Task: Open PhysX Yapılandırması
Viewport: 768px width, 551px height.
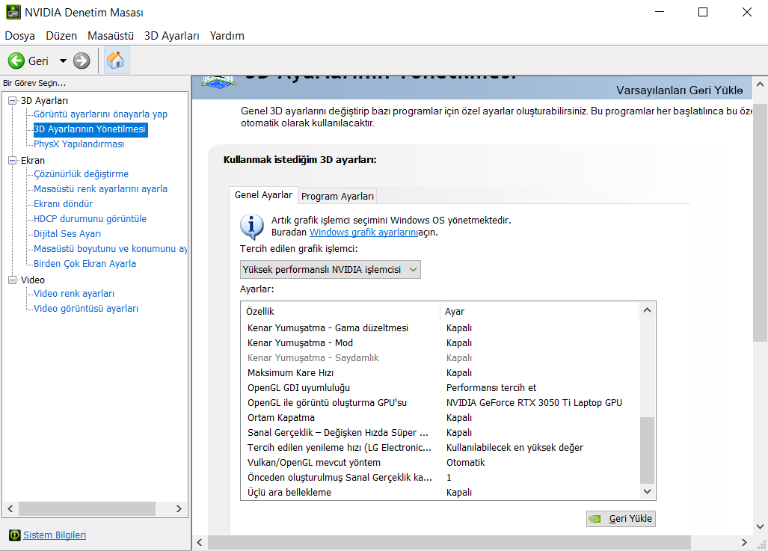Action: click(79, 144)
